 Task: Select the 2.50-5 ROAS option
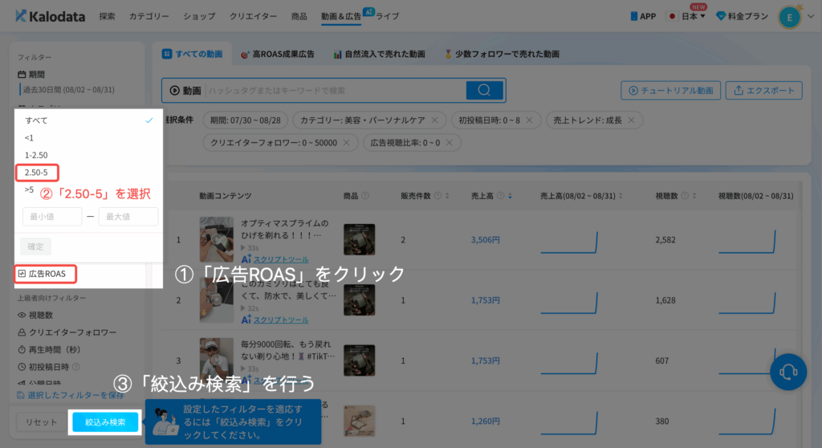[36, 172]
